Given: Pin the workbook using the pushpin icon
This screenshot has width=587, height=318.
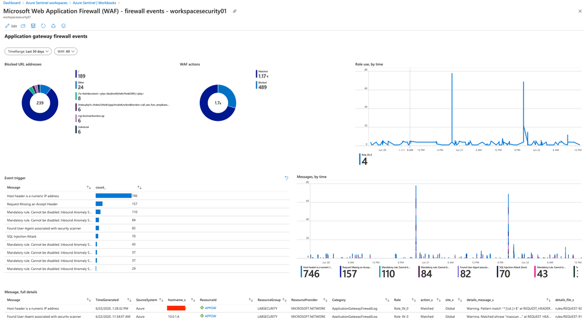Looking at the screenshot, I should (234, 11).
